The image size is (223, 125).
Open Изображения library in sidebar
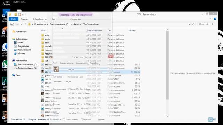click(x=22, y=50)
